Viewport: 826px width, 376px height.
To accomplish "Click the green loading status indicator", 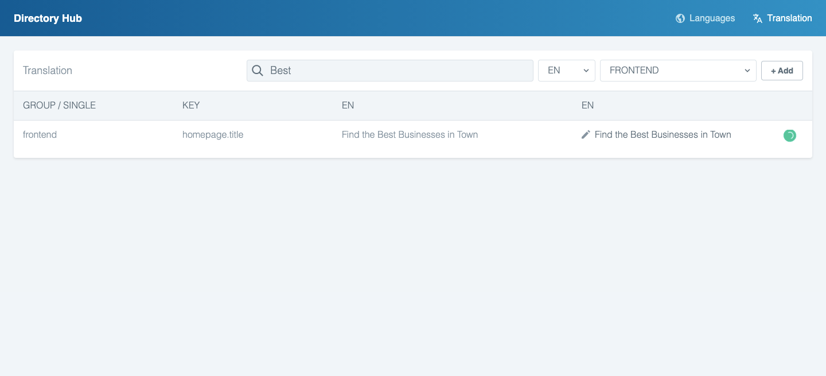I will click(790, 135).
